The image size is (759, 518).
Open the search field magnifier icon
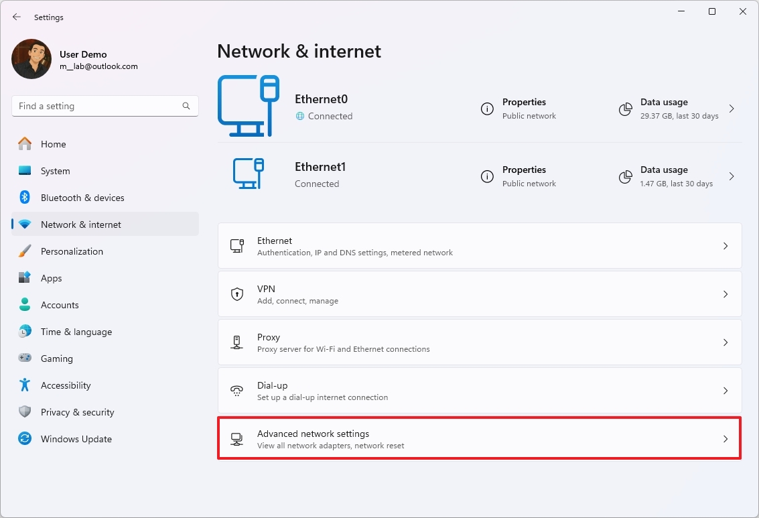click(x=186, y=106)
